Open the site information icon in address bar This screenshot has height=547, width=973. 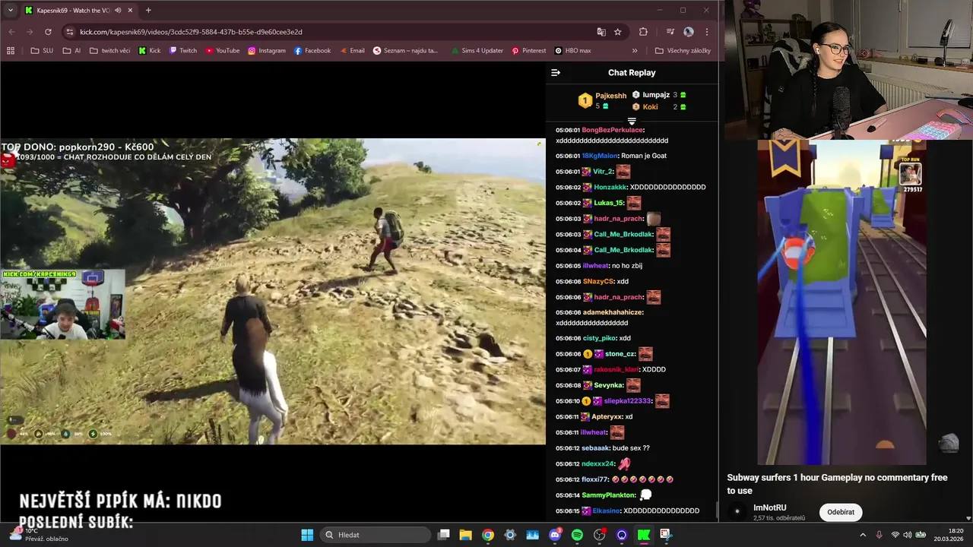70,32
